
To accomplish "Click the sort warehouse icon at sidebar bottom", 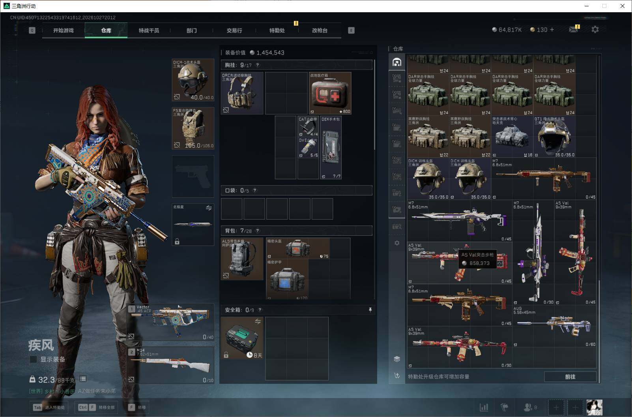I will [x=397, y=375].
